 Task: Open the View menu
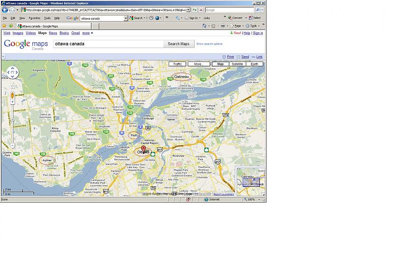click(x=22, y=18)
